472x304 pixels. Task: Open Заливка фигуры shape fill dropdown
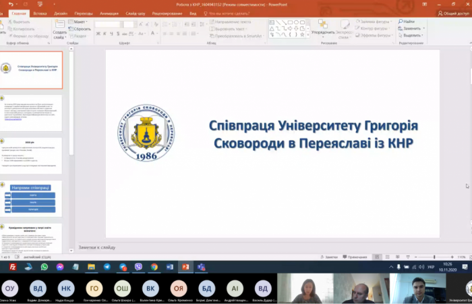coord(374,22)
